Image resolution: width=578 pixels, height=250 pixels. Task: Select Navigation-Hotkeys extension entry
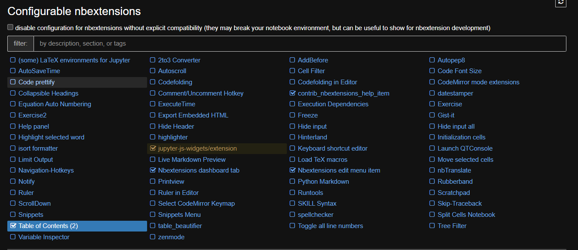(x=46, y=170)
